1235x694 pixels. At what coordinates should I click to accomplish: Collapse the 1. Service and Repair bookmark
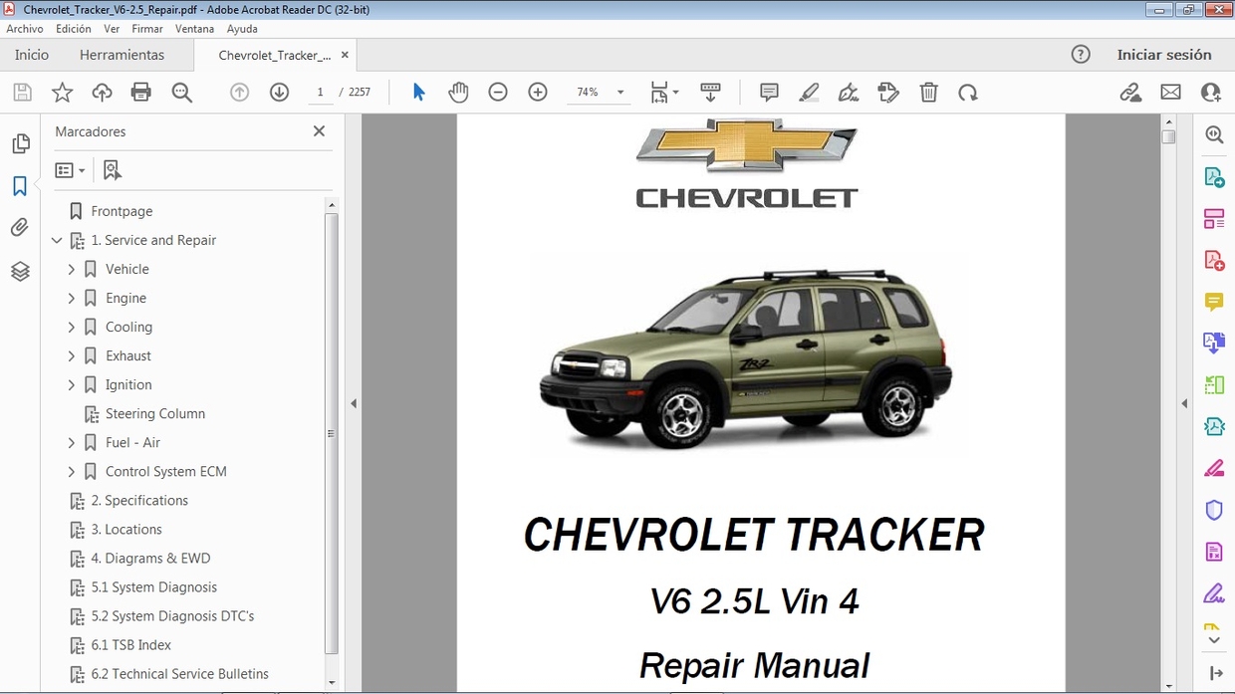pos(57,240)
